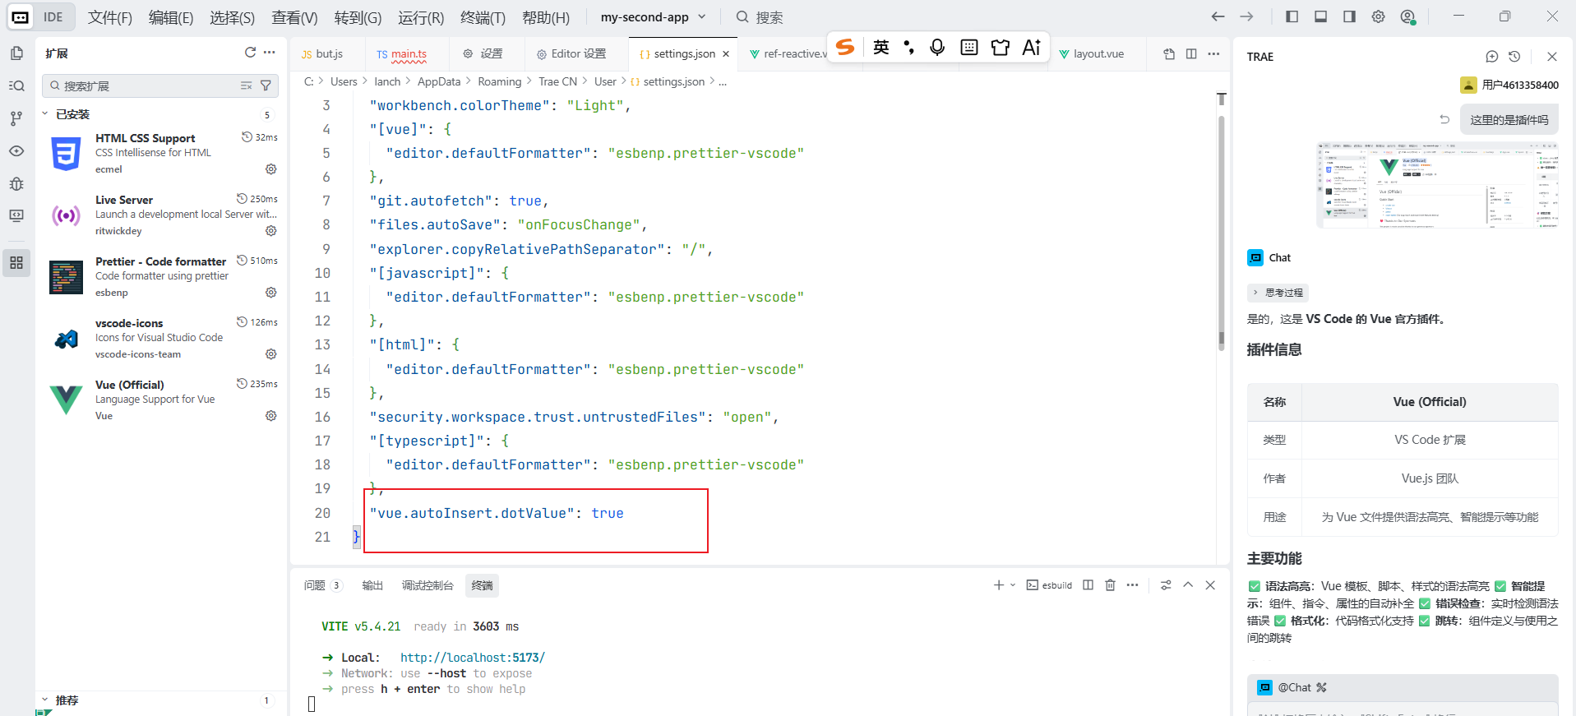This screenshot has height=716, width=1576.
Task: Toggle the bottom panel layout
Action: tap(1321, 16)
